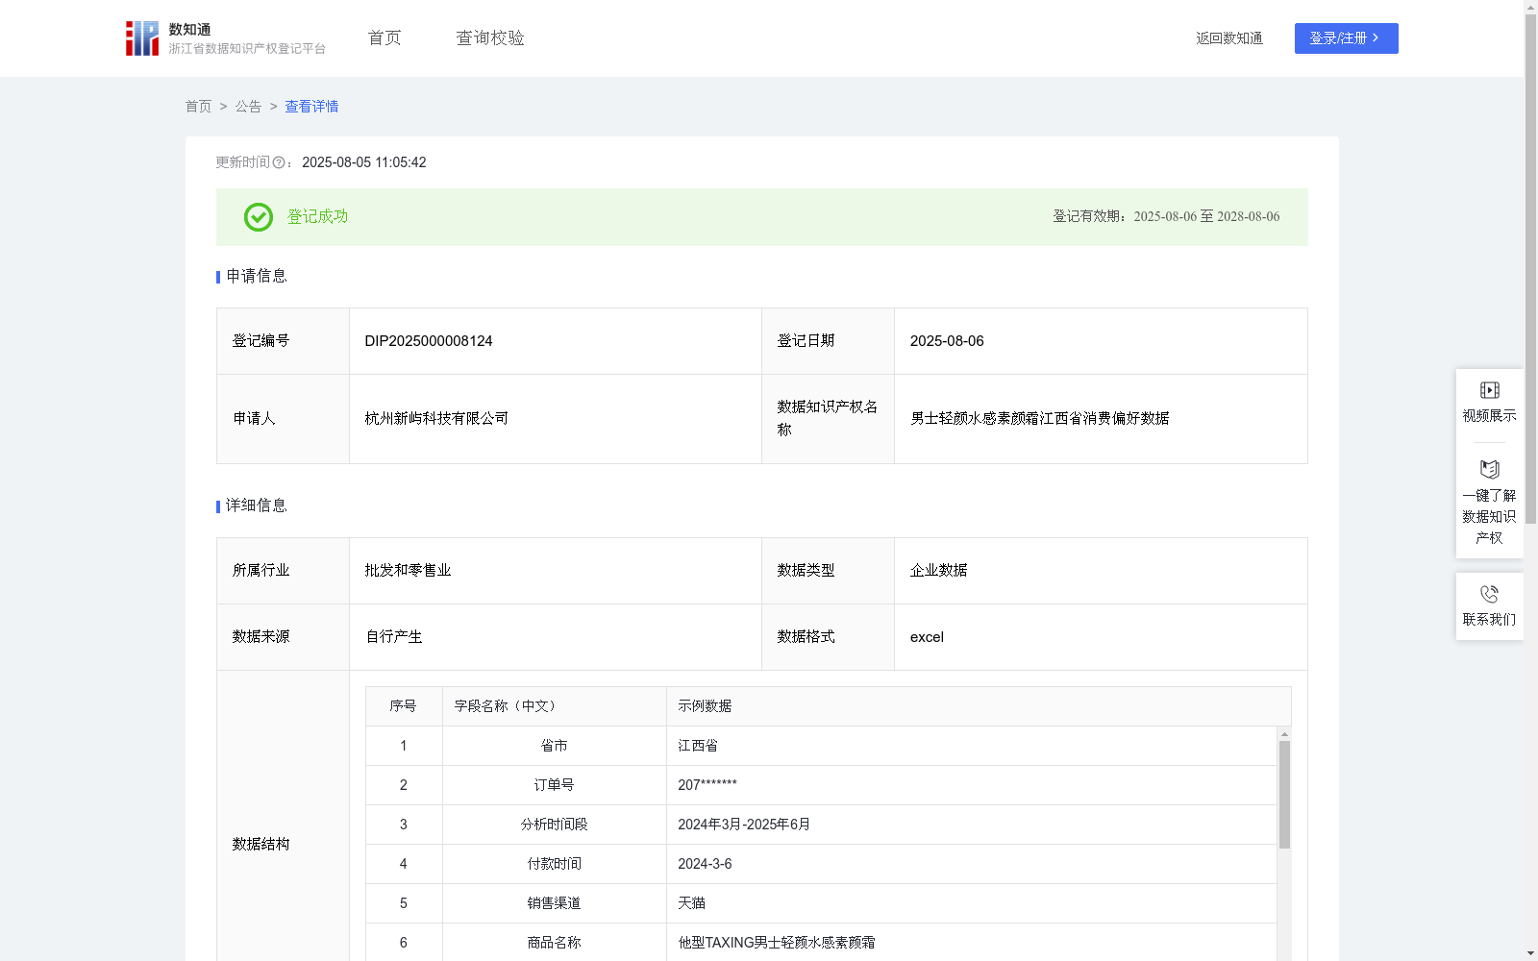Click registration date 2025-08-06 cell
Image resolution: width=1538 pixels, height=961 pixels.
1101,341
